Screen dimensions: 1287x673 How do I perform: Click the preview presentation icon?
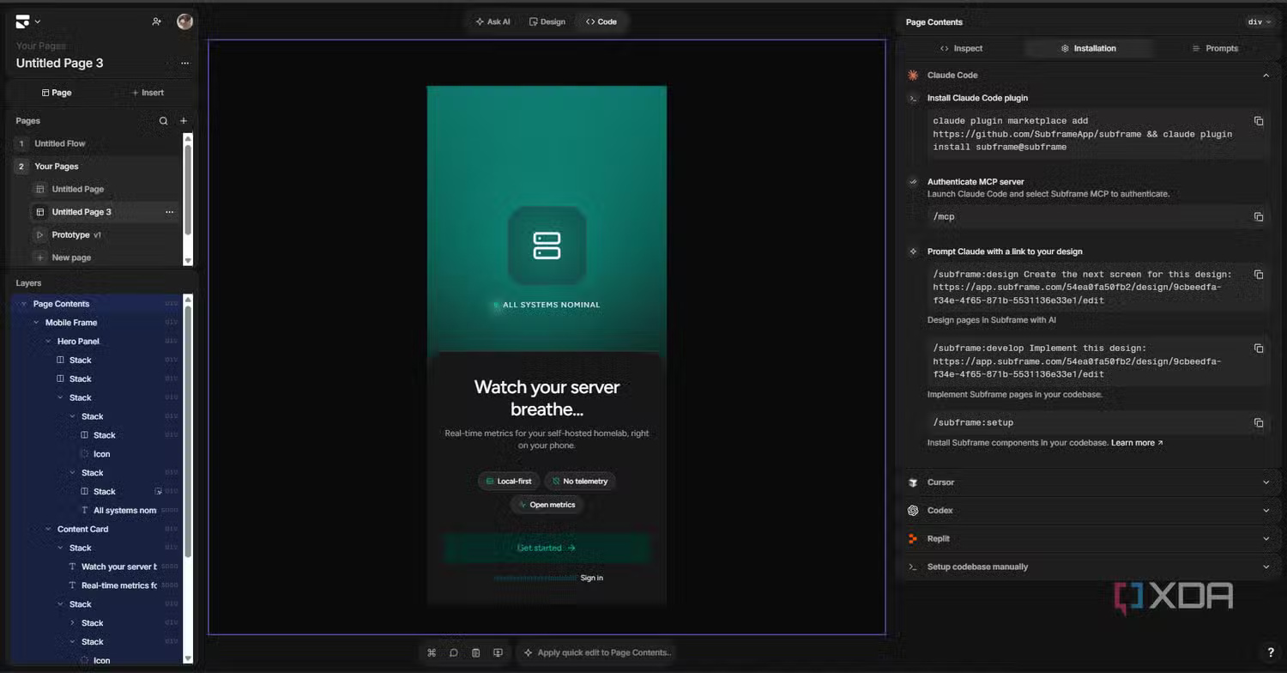click(x=498, y=652)
